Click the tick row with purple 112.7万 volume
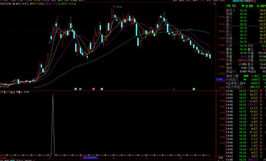The width and height of the screenshot is (266, 161). click(x=246, y=105)
